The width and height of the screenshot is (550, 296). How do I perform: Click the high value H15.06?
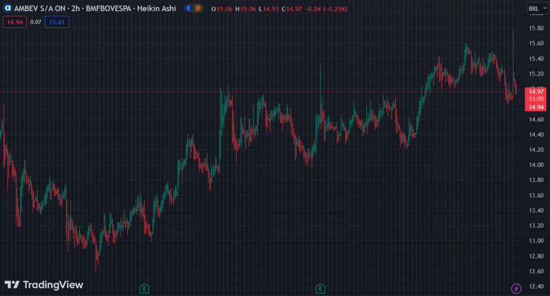click(x=245, y=9)
